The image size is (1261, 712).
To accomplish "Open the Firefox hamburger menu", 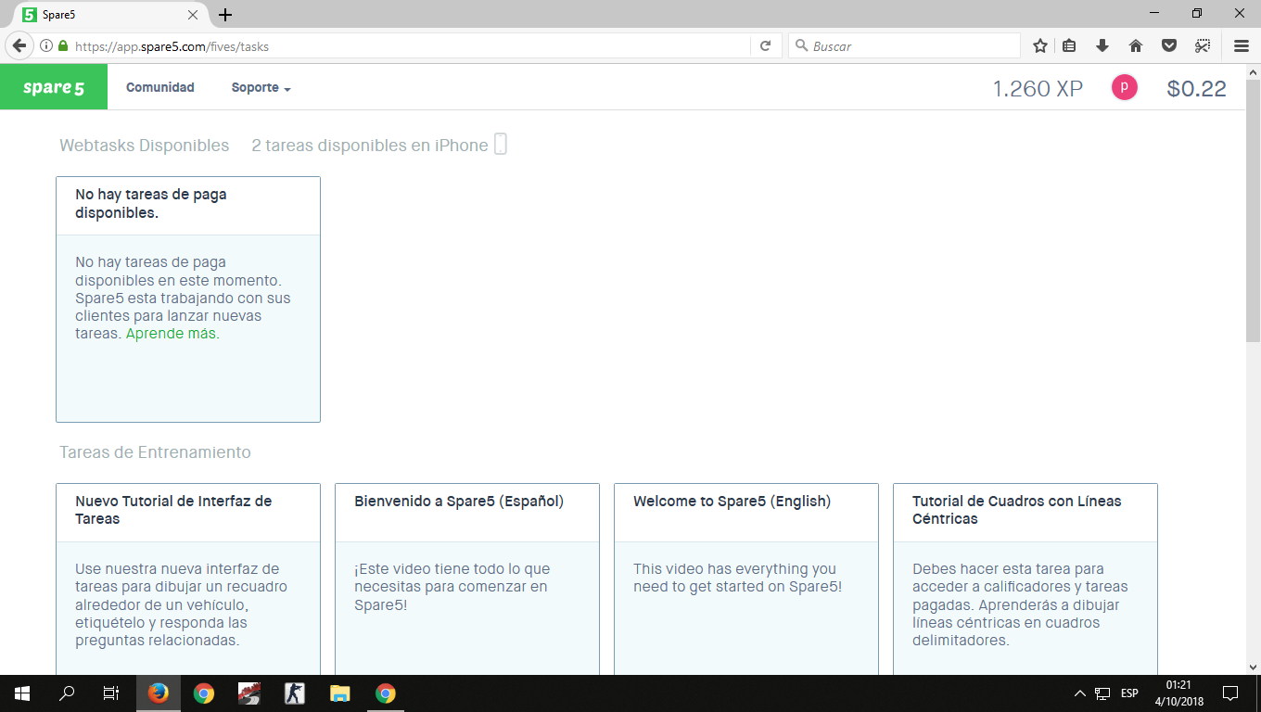I will pos(1242,45).
